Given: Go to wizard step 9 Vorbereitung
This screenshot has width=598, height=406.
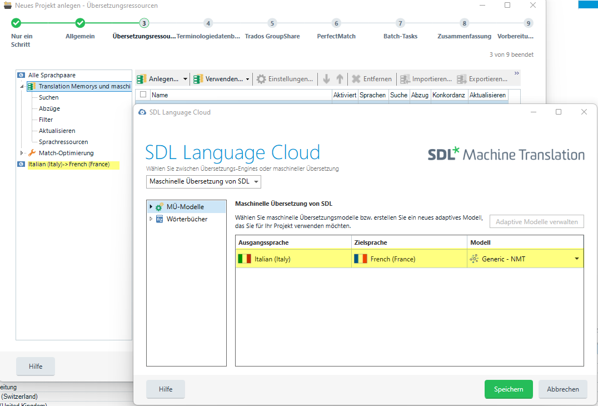Looking at the screenshot, I should pos(529,23).
